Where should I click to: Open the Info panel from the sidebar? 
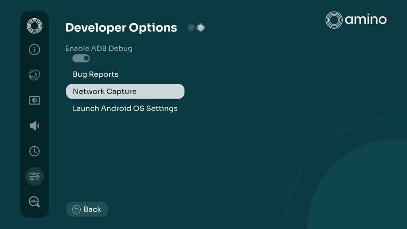(34, 50)
